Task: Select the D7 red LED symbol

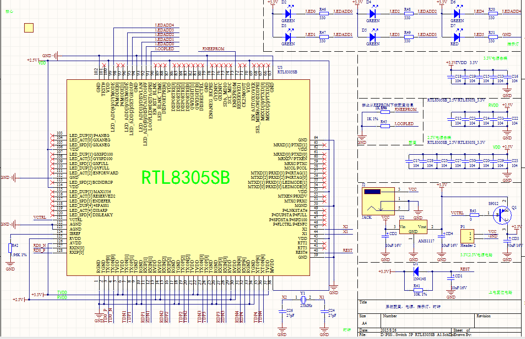Action: tap(457, 36)
